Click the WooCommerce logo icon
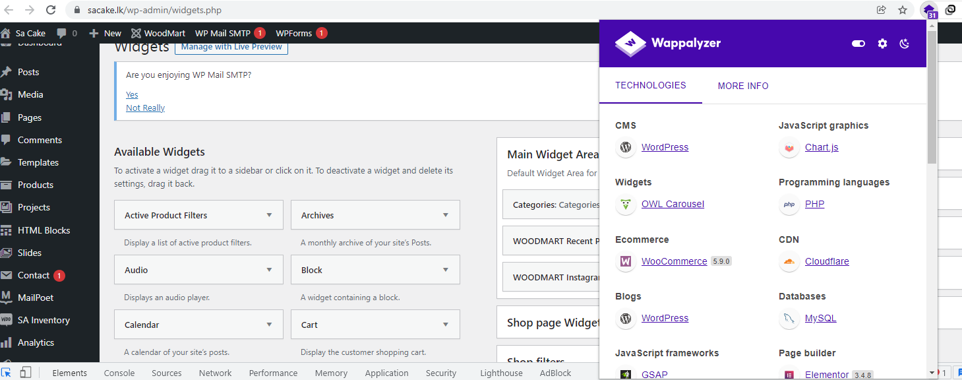Viewport: 962px width, 380px height. coord(625,261)
